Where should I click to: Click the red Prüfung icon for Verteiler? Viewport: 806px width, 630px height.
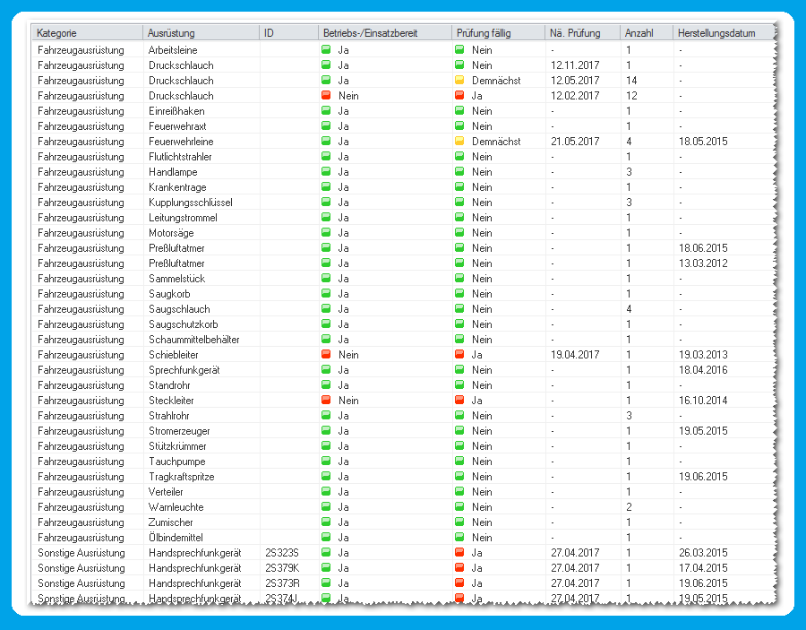click(461, 492)
